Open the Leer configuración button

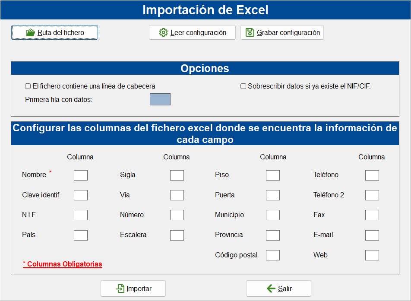[x=193, y=32]
